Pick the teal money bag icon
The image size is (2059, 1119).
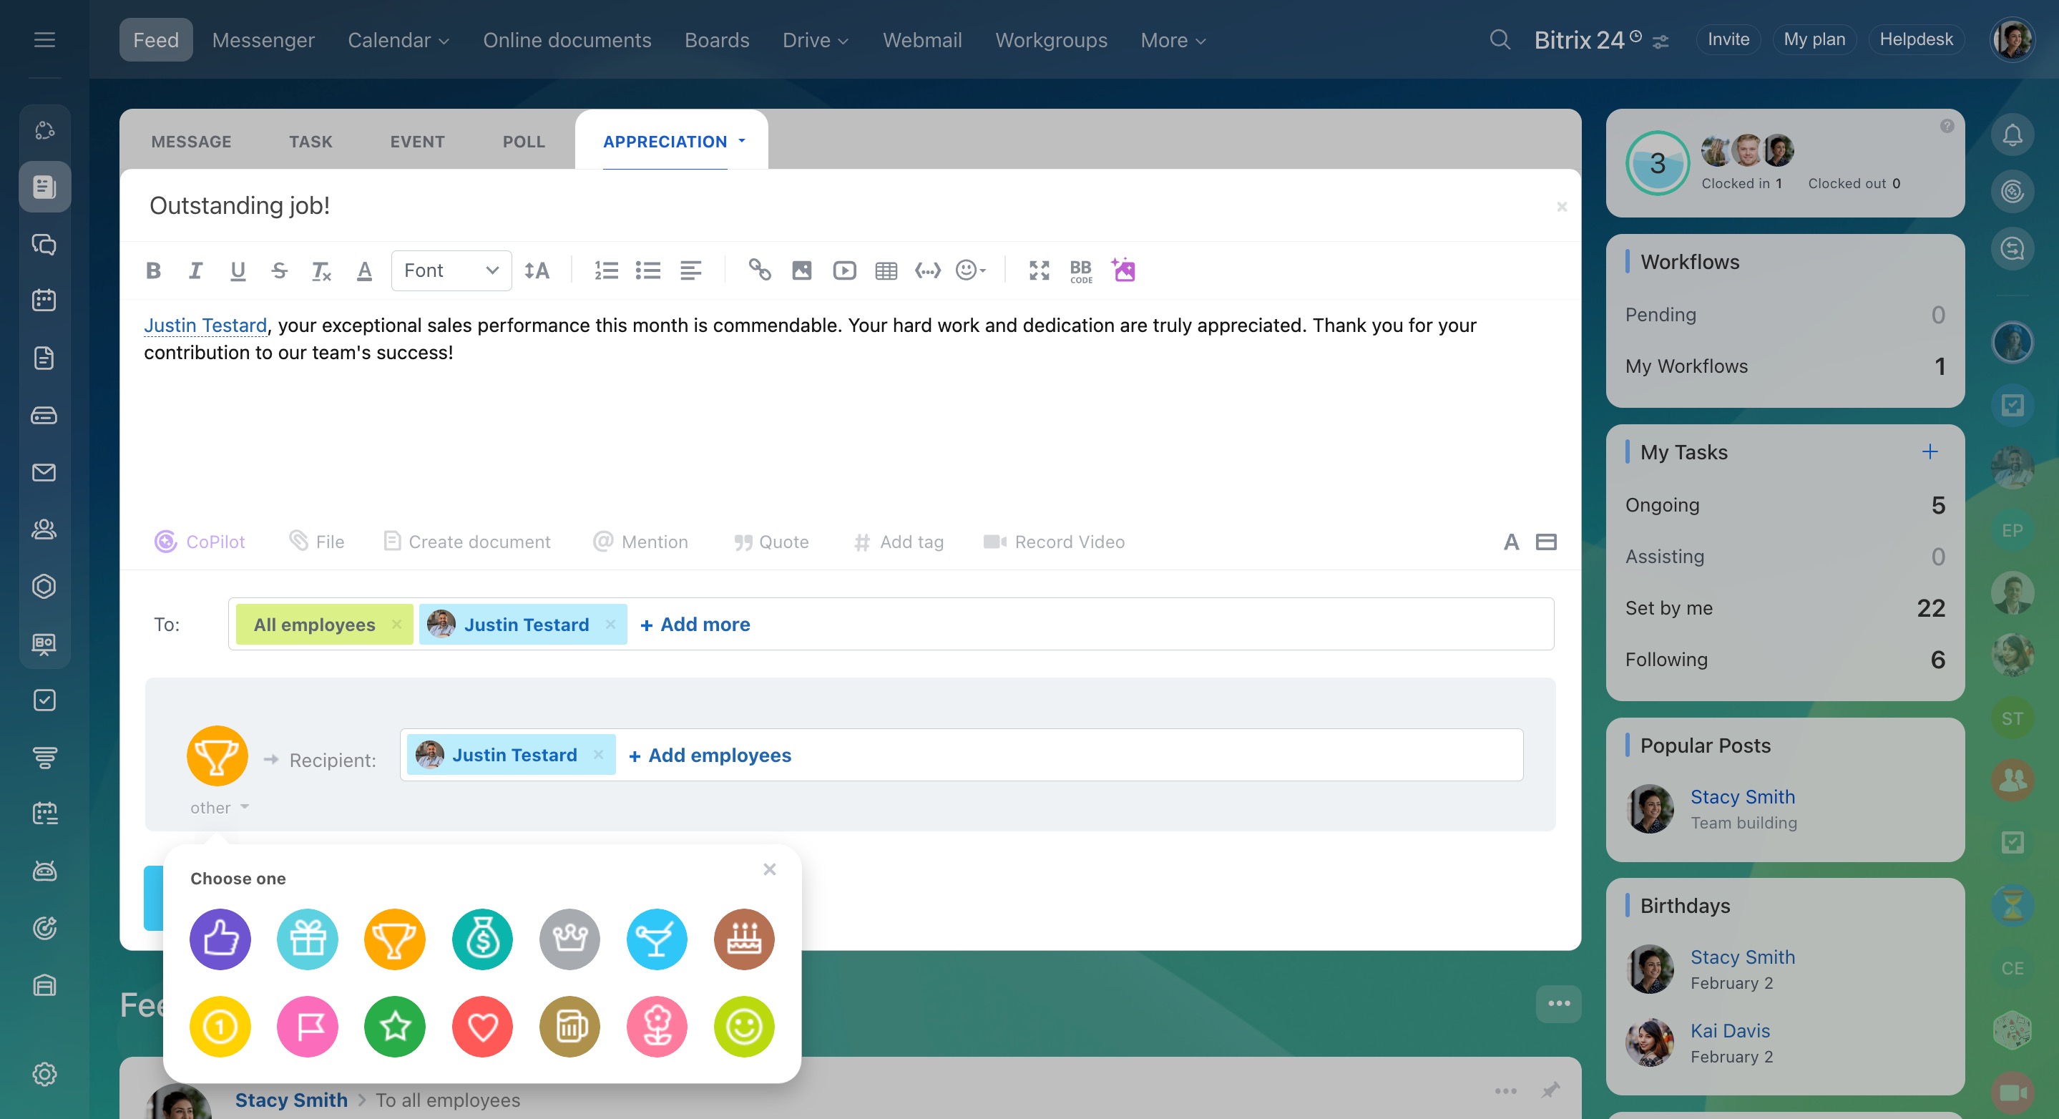(482, 939)
